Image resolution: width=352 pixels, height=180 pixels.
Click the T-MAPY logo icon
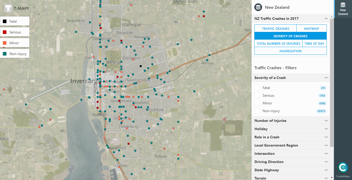click(x=8, y=8)
